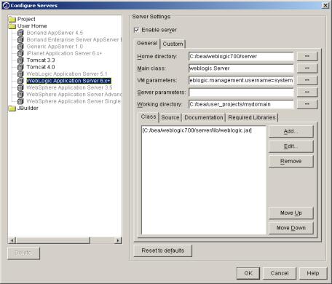Switch to the General tab
The image size is (332, 284).
[x=147, y=43]
